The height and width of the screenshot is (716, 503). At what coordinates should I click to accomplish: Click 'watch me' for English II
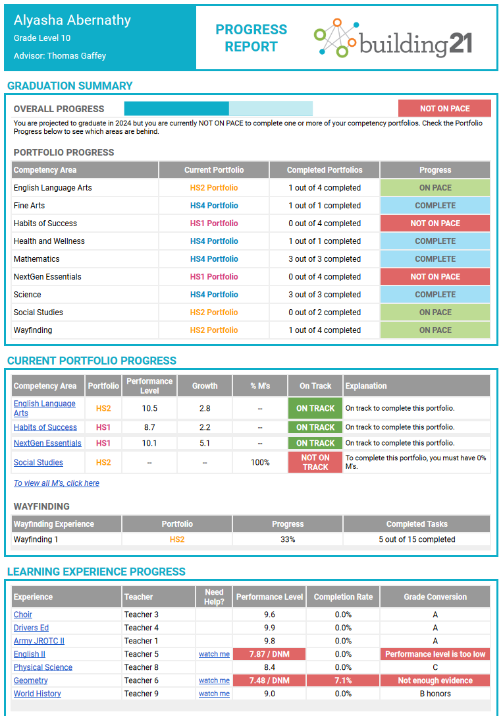click(214, 654)
